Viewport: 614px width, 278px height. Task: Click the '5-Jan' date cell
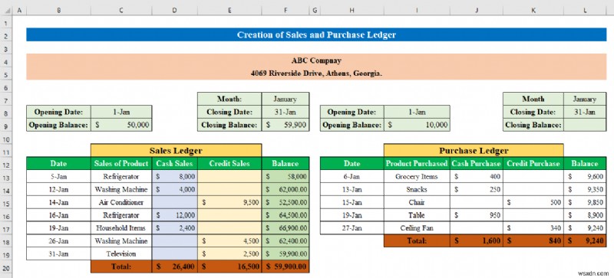[x=59, y=176]
